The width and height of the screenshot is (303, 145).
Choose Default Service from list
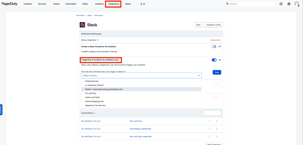pos(141,81)
